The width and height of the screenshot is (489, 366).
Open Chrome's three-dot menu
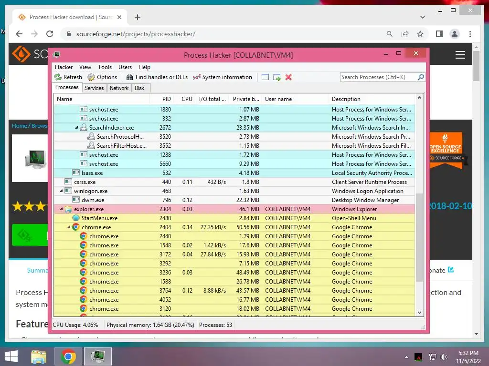pos(470,34)
